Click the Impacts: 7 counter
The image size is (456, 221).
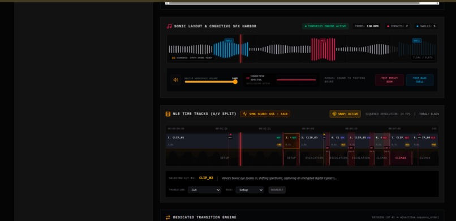click(x=398, y=26)
